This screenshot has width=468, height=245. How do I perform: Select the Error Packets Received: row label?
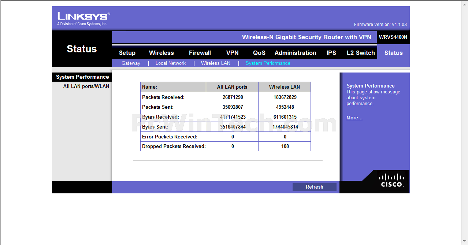click(170, 137)
